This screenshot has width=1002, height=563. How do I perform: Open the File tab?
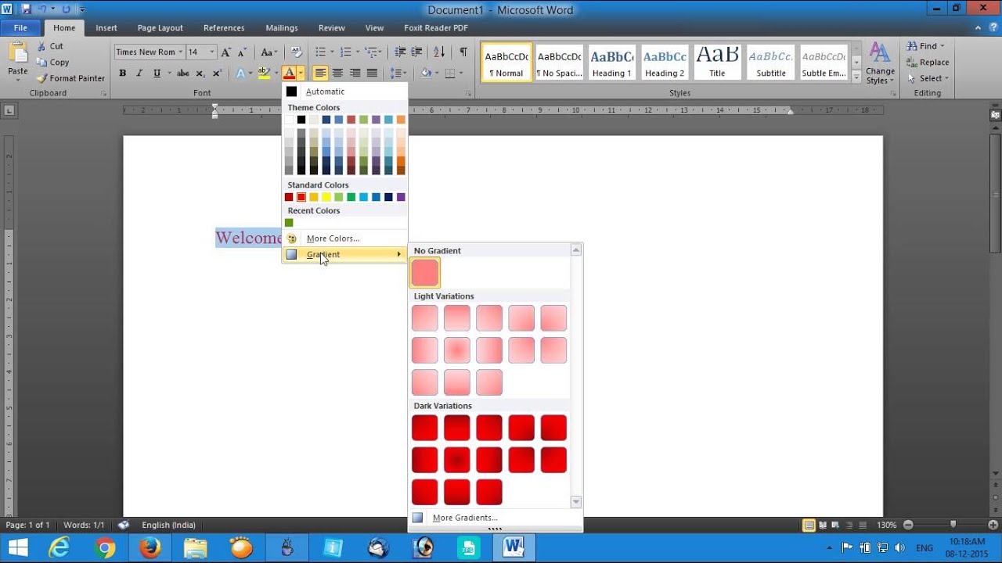coord(20,28)
